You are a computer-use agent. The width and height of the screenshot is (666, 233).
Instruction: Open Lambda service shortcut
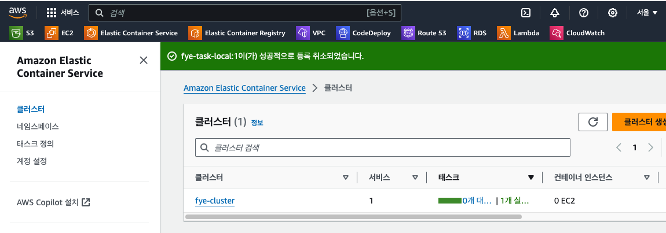tap(518, 33)
